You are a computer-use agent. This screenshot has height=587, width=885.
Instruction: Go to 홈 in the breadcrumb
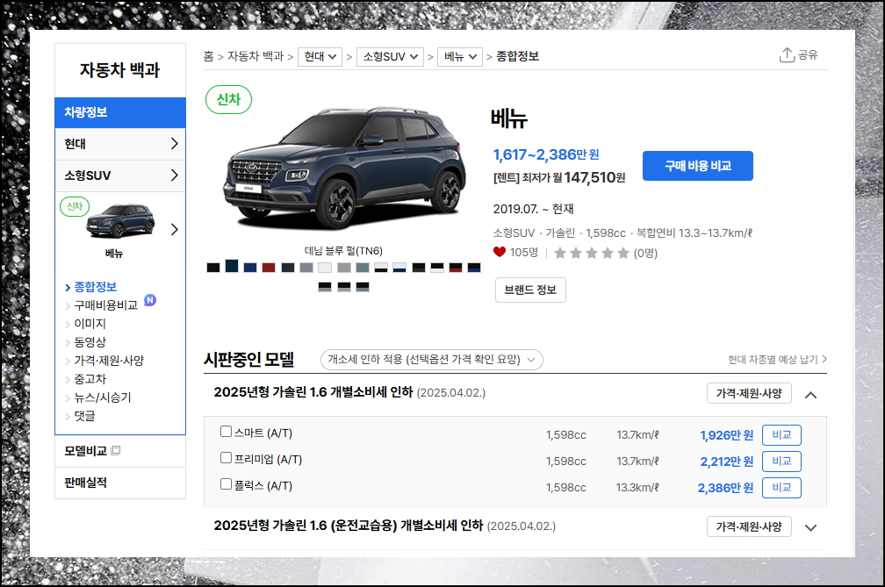(208, 56)
